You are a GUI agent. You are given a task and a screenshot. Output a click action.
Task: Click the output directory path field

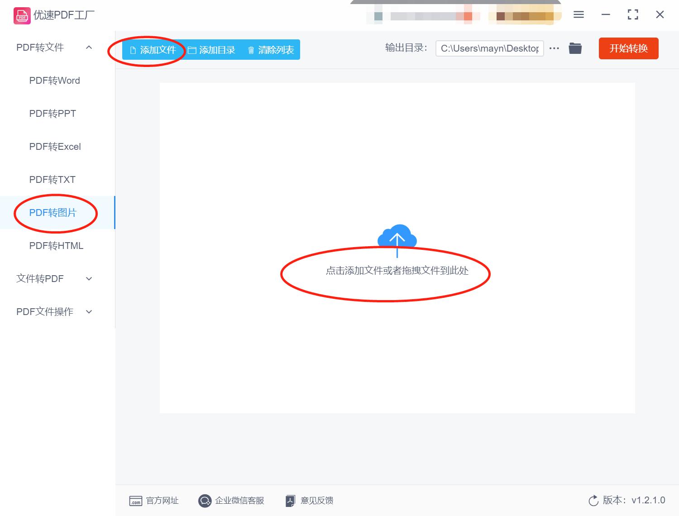tap(489, 48)
